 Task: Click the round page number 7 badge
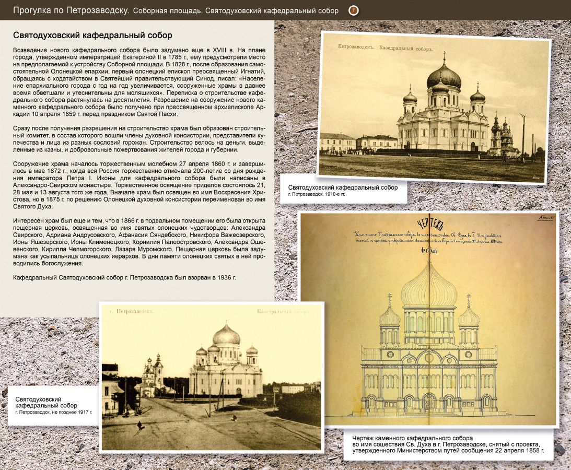coord(353,10)
